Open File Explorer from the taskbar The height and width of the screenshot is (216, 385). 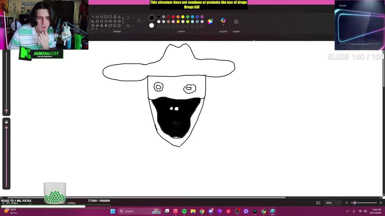point(193,211)
